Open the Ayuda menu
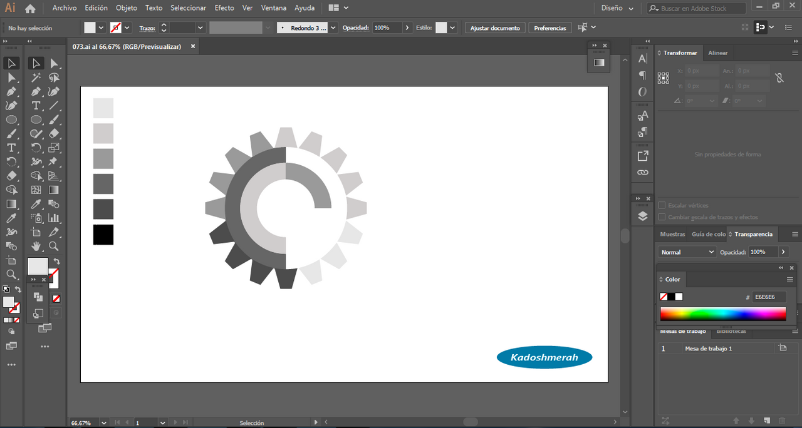Viewport: 802px width, 428px height. point(305,8)
